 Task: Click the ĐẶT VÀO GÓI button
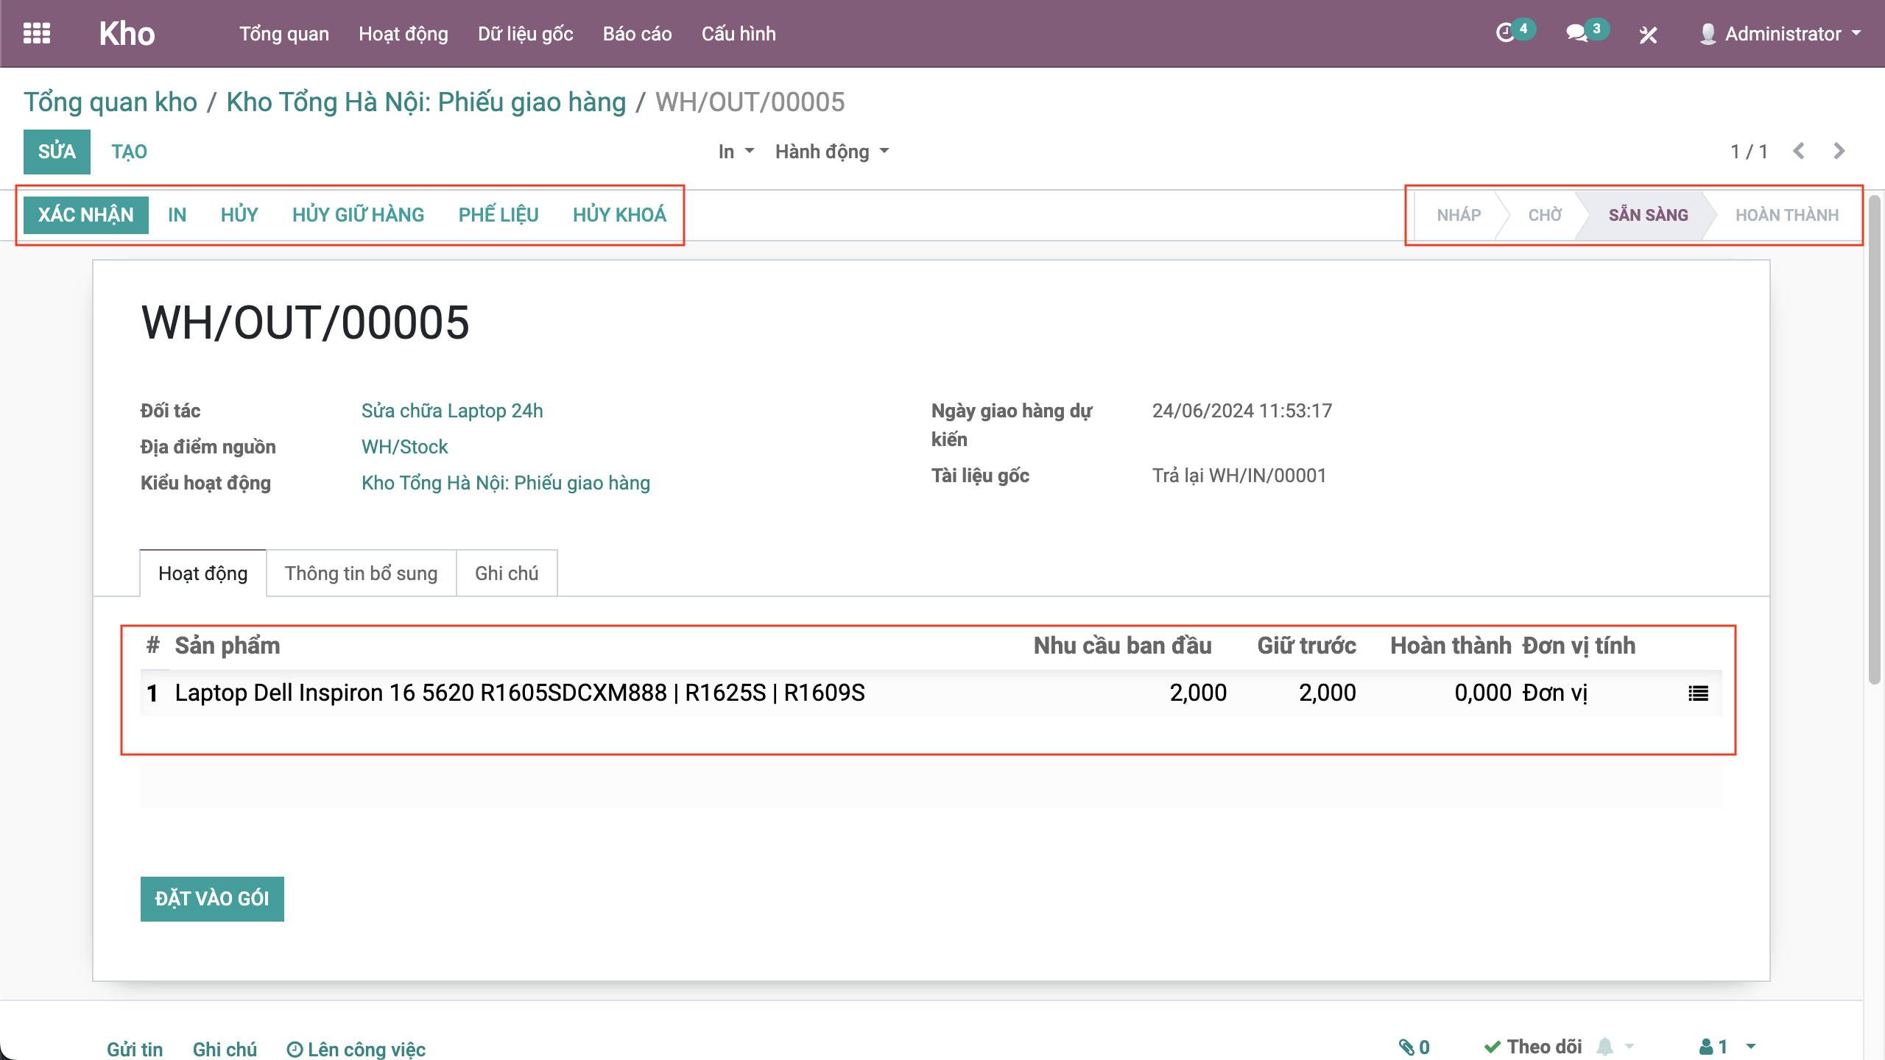pos(212,899)
